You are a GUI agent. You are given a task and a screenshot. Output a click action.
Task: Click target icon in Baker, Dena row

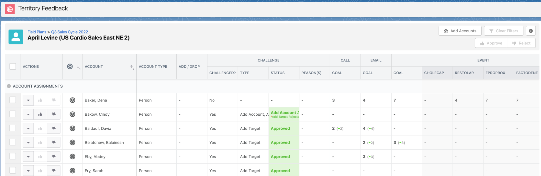coord(72,100)
